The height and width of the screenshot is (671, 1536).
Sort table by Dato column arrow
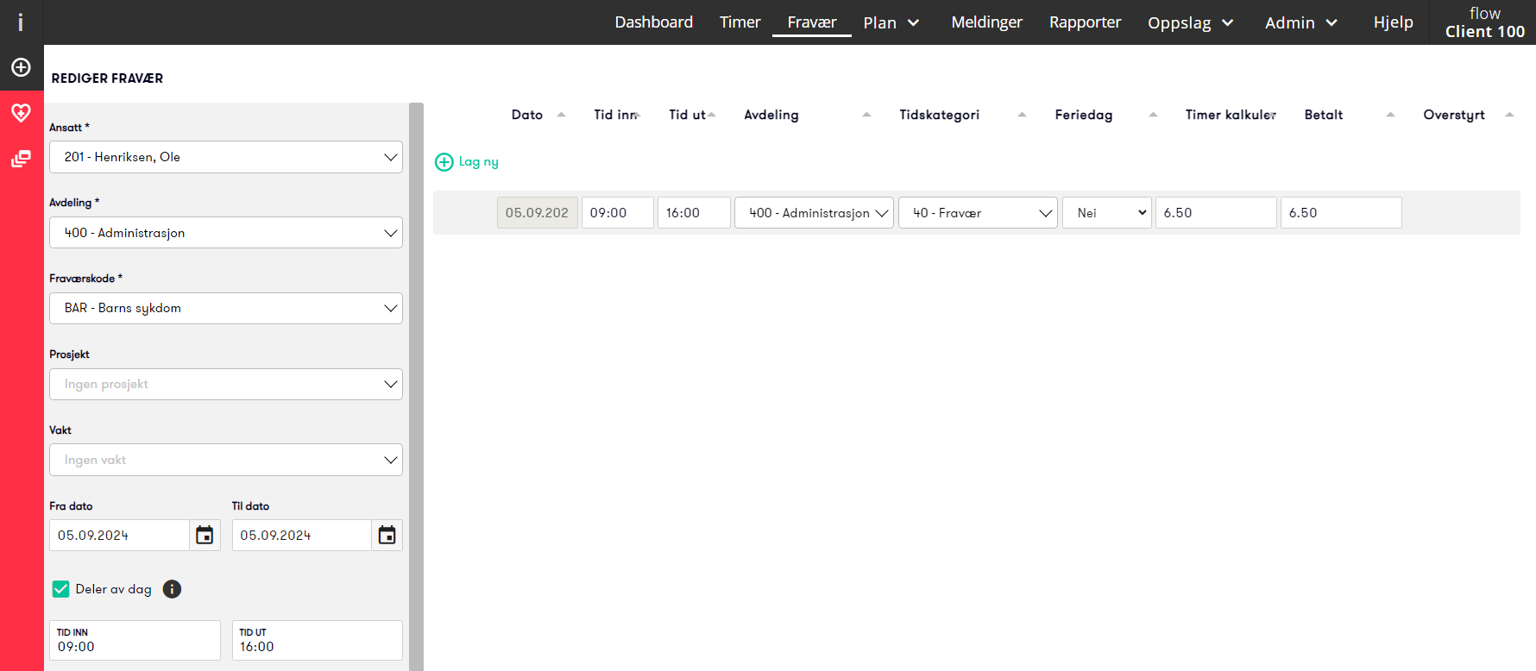(561, 115)
